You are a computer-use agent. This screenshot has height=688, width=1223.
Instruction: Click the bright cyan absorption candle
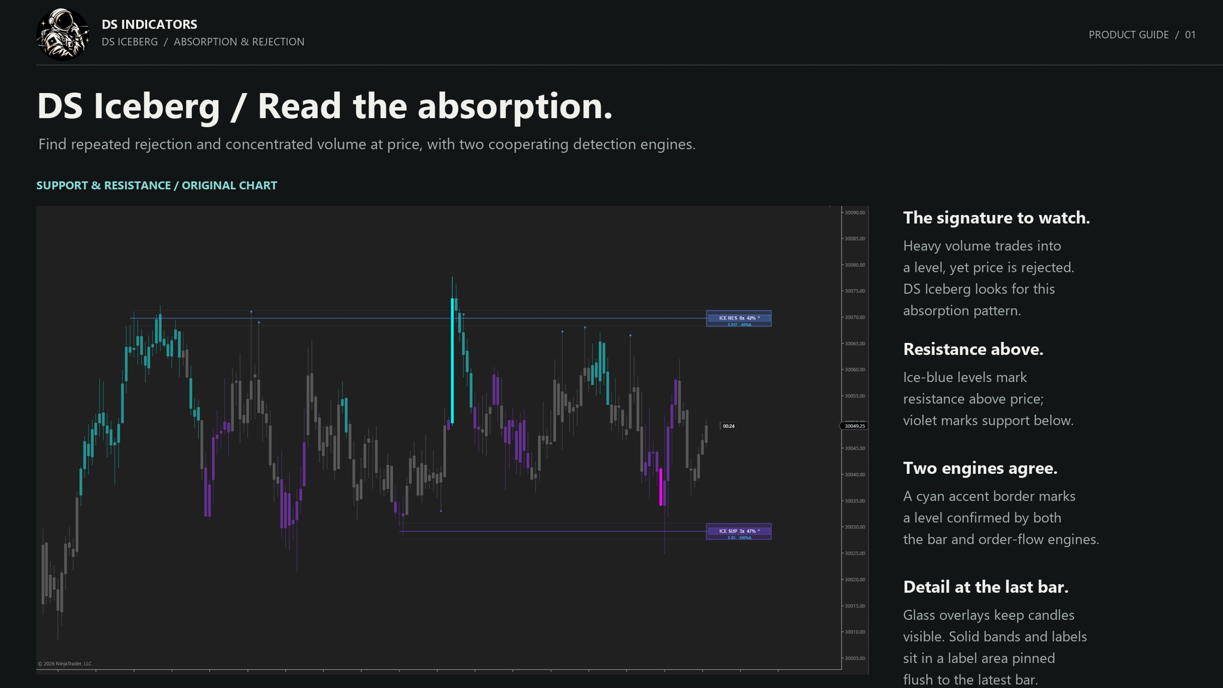[x=452, y=361]
